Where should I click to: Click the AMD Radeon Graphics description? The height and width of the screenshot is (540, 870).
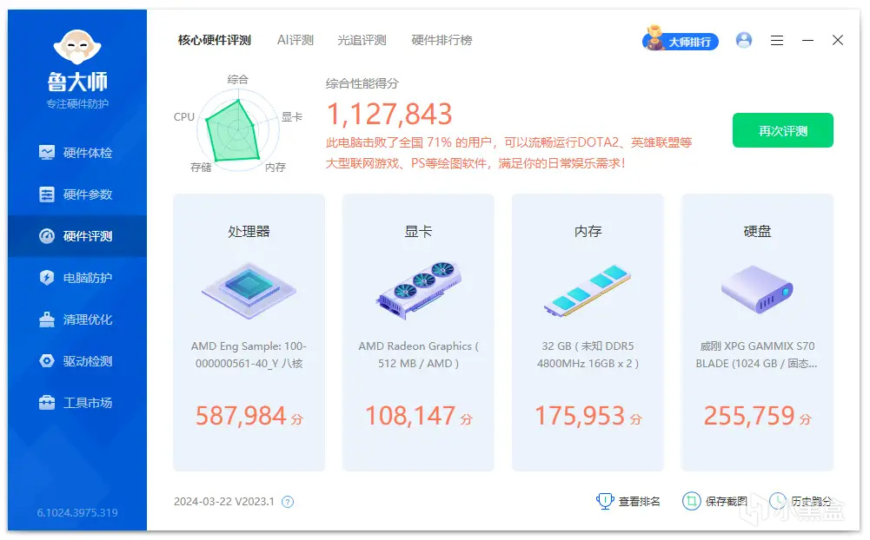click(418, 355)
